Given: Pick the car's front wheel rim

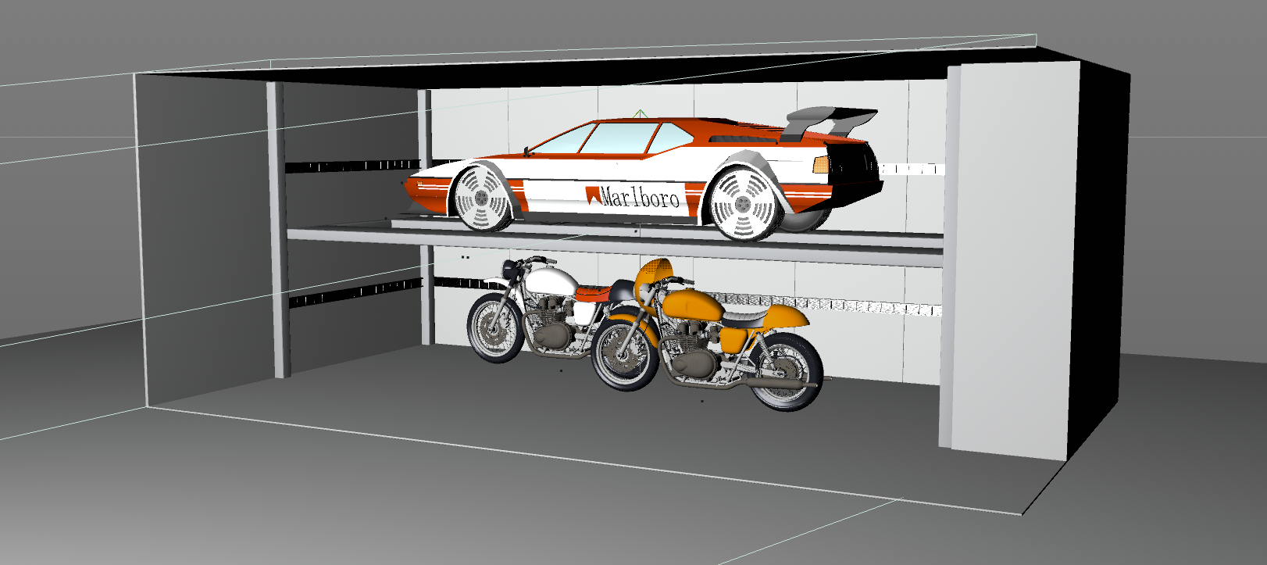Looking at the screenshot, I should 481,198.
